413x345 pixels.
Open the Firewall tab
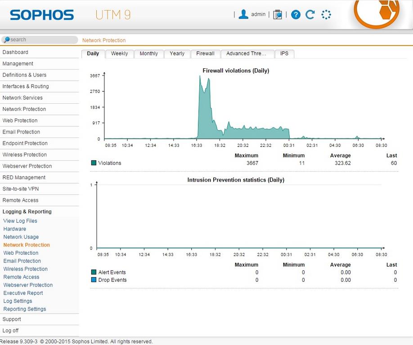(x=206, y=53)
